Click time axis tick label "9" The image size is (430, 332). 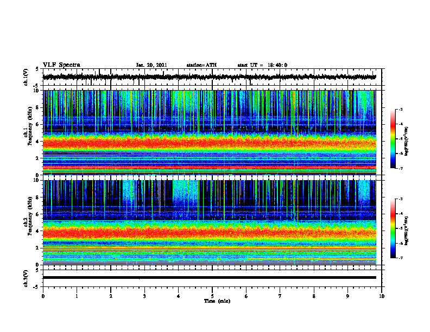click(347, 296)
